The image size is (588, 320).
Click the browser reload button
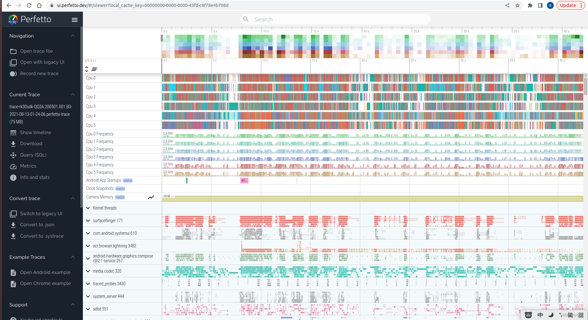pyautogui.click(x=29, y=5)
